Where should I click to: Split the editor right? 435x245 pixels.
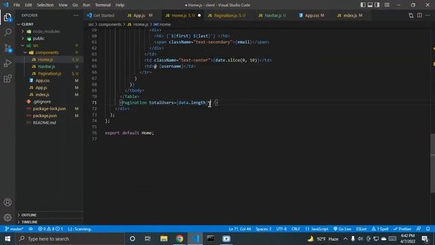419,15
